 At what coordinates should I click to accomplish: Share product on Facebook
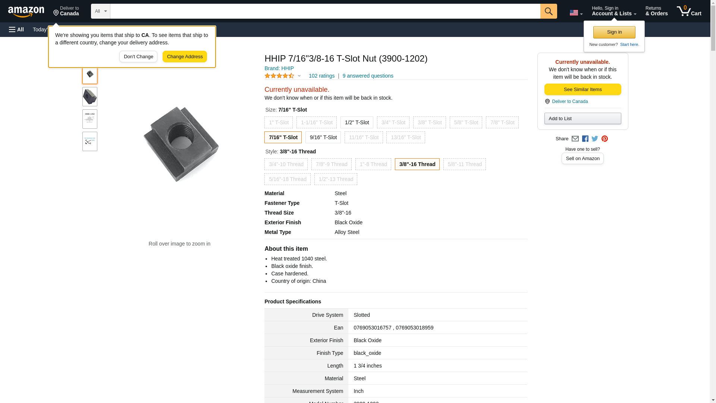pos(585,139)
